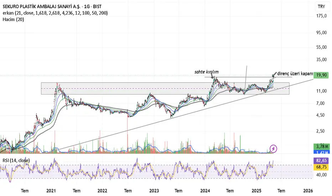This screenshot has height=196, width=332.
Task: Click the 2025 label on time axis
Action: (256, 191)
